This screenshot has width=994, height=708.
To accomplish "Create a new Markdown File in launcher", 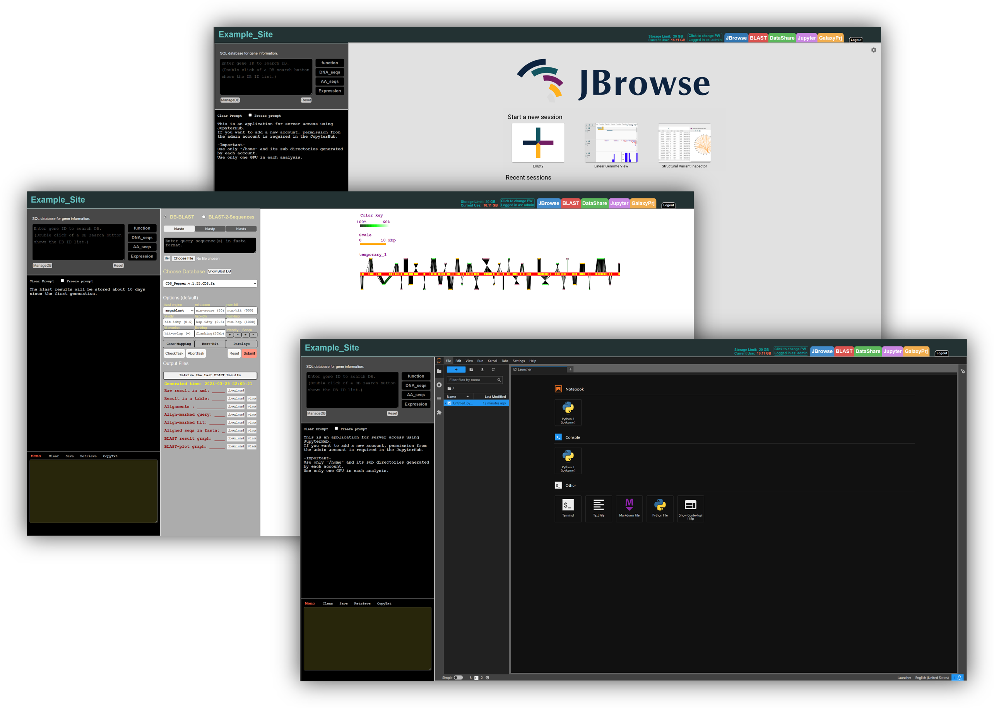I will tap(629, 508).
